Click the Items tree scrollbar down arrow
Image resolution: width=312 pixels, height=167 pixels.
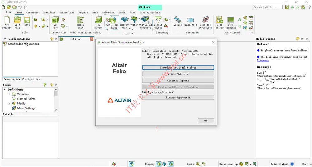(x=56, y=110)
